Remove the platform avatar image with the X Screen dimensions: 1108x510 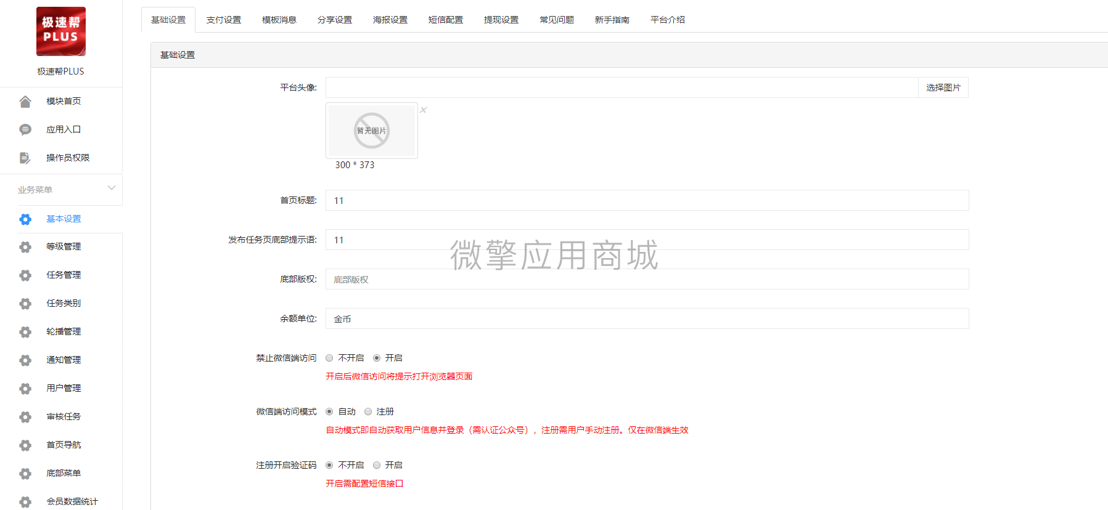tap(424, 110)
